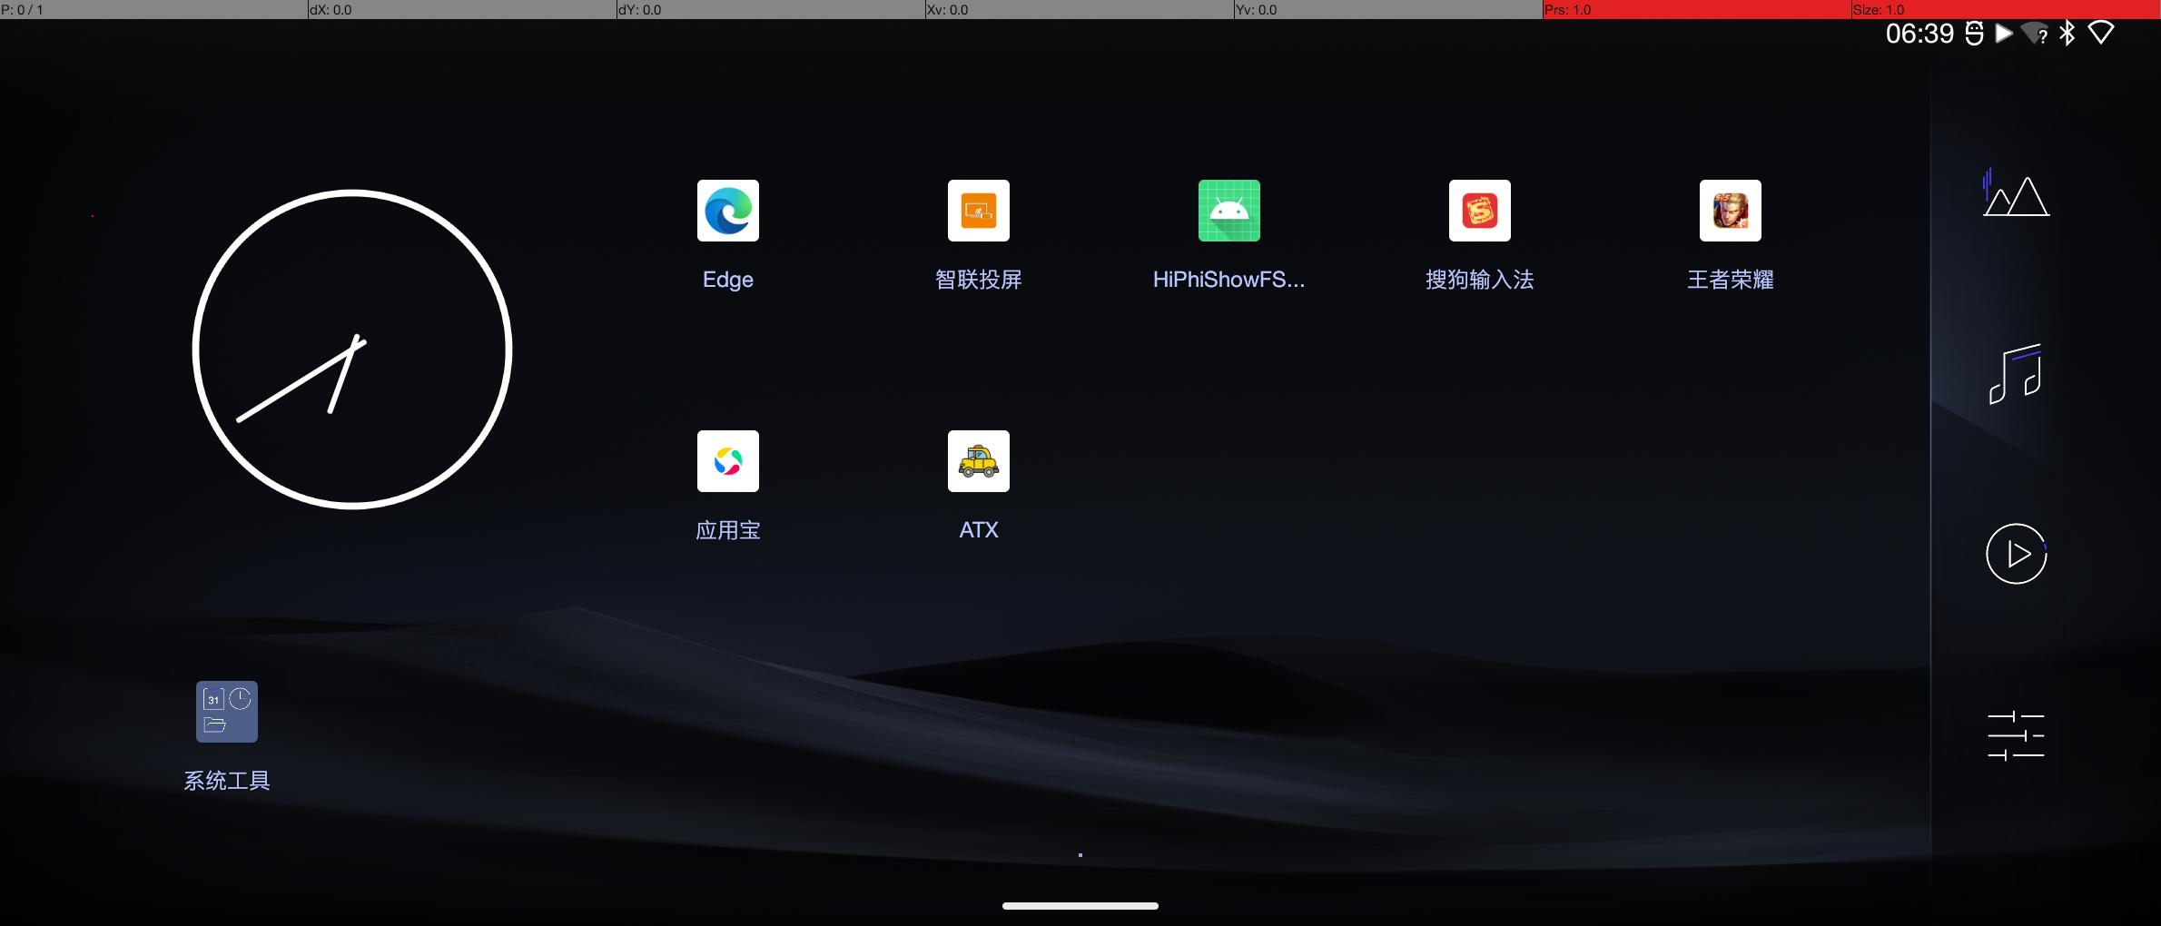Tap the analog clock widget
This screenshot has height=926, width=2161.
(352, 350)
